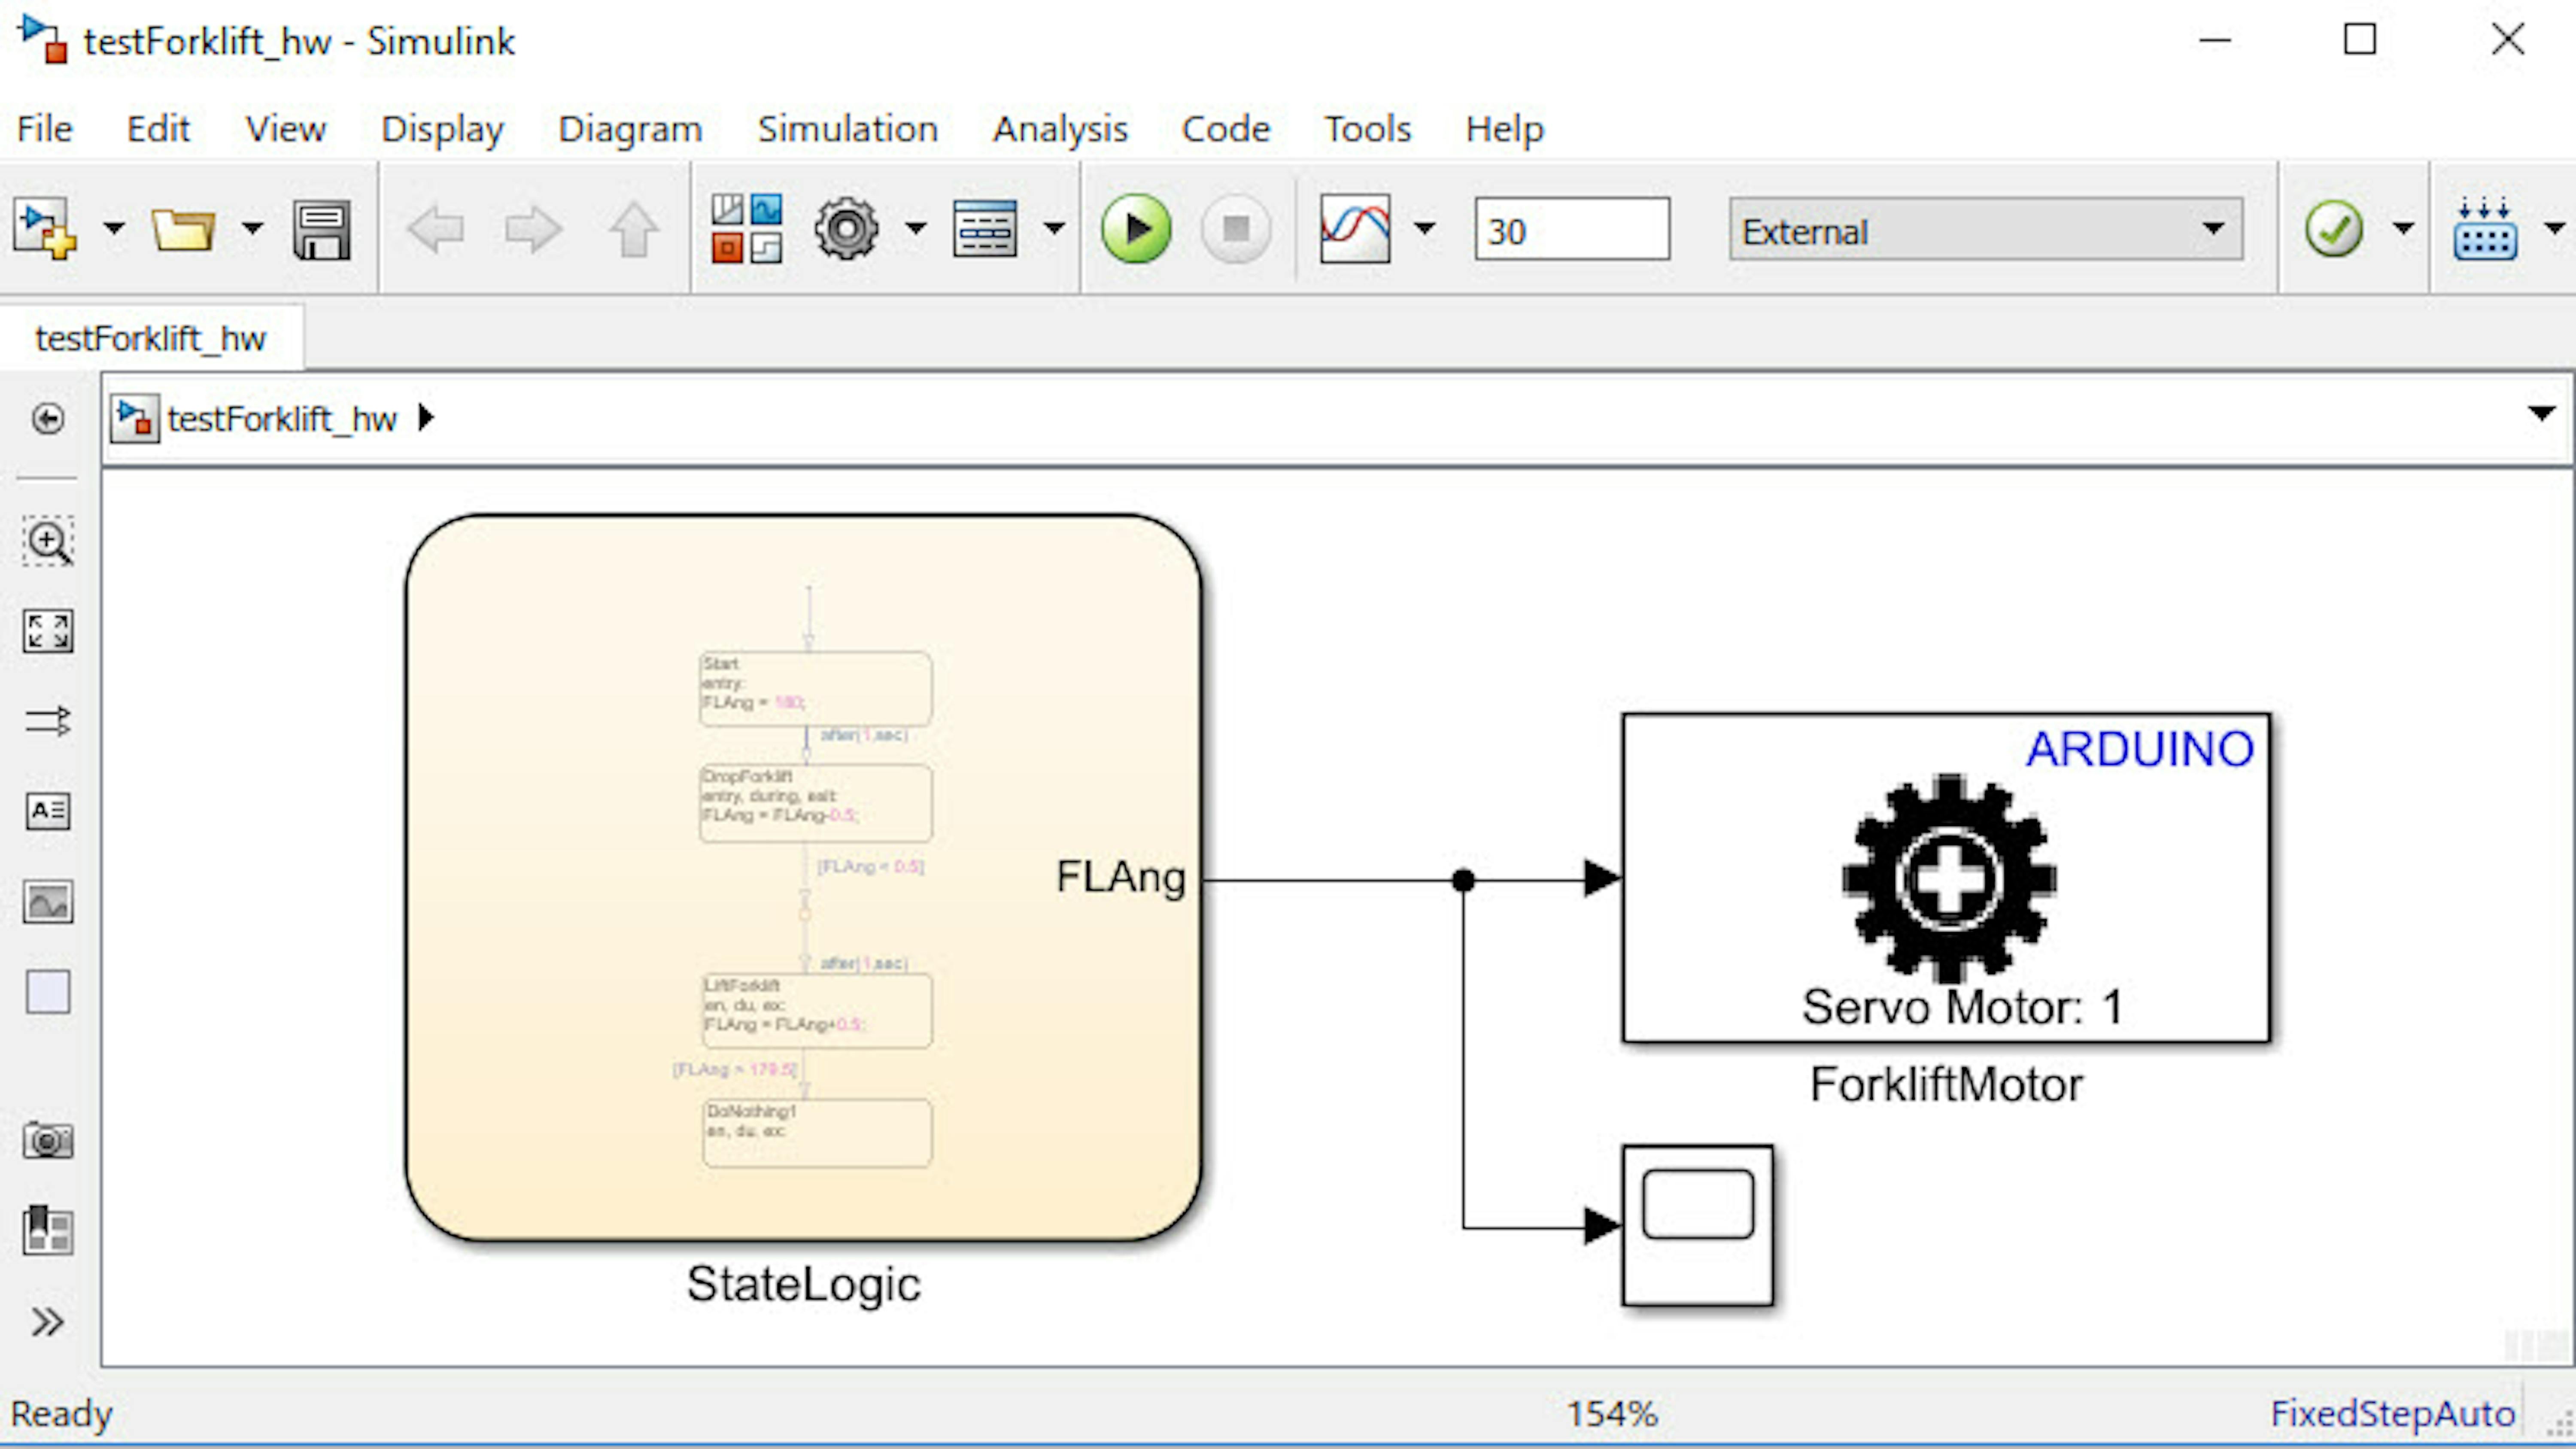The width and height of the screenshot is (2576, 1449).
Task: Click the Fit to View palette icon
Action: click(x=48, y=631)
